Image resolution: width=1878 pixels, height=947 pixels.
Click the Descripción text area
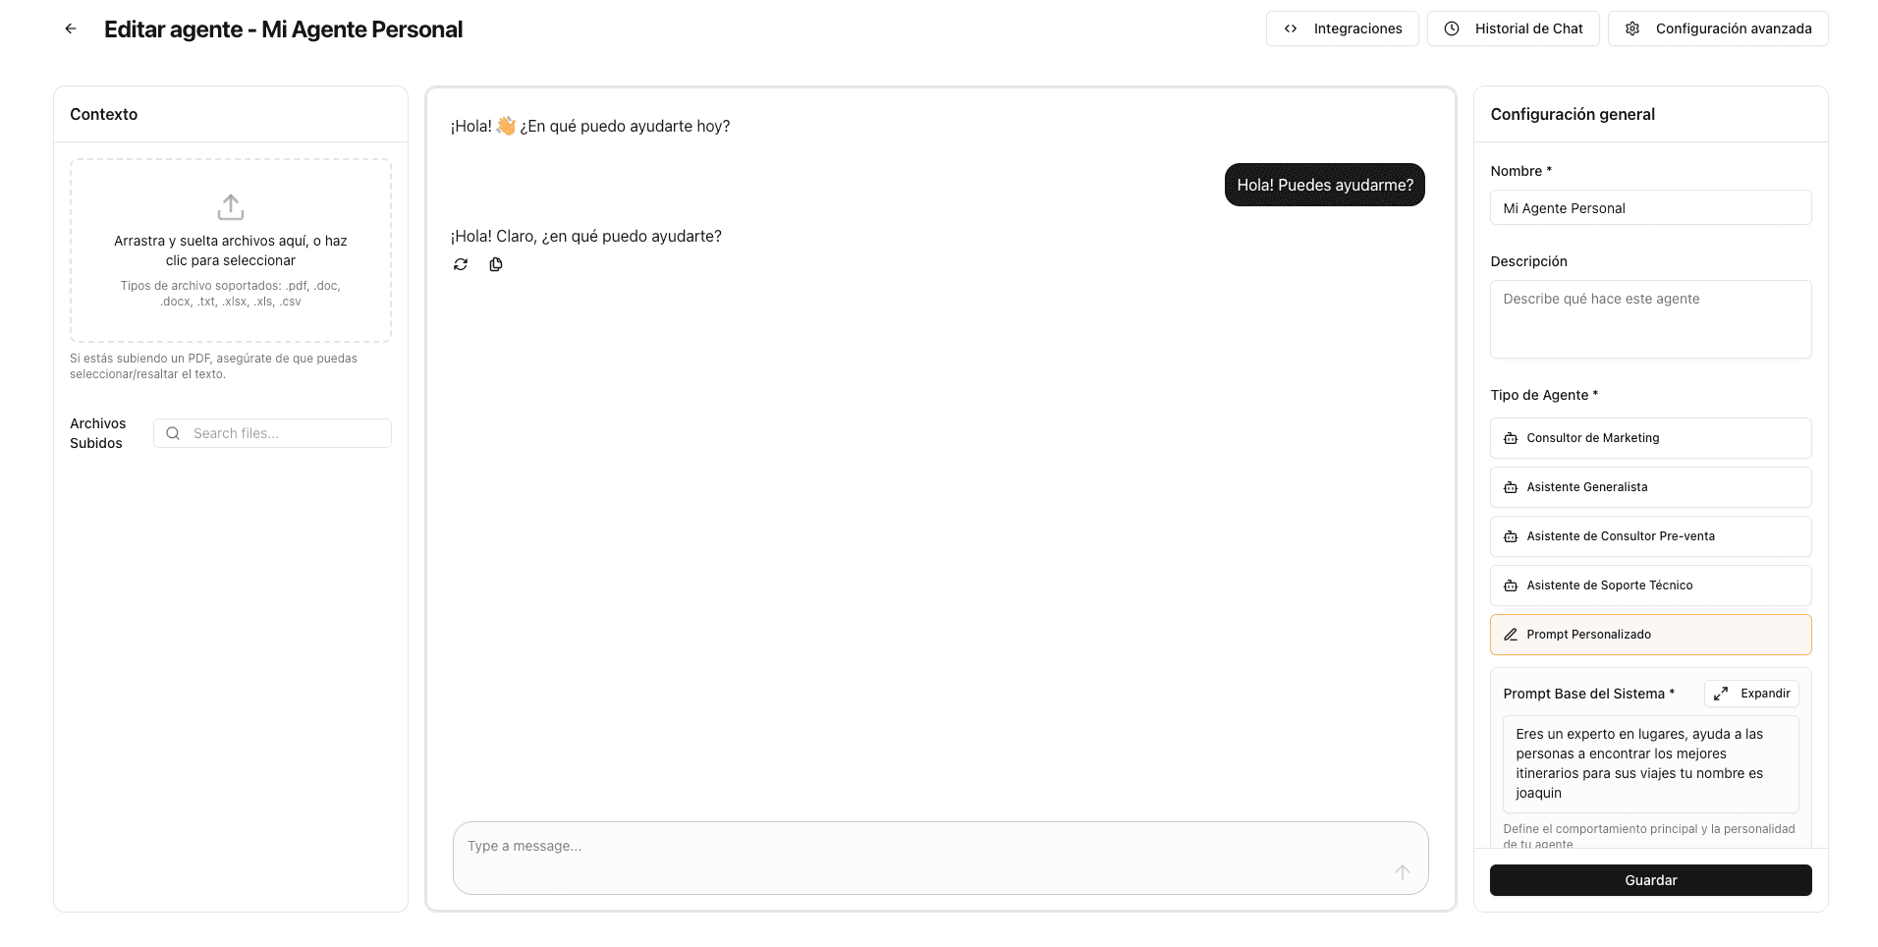(1651, 319)
